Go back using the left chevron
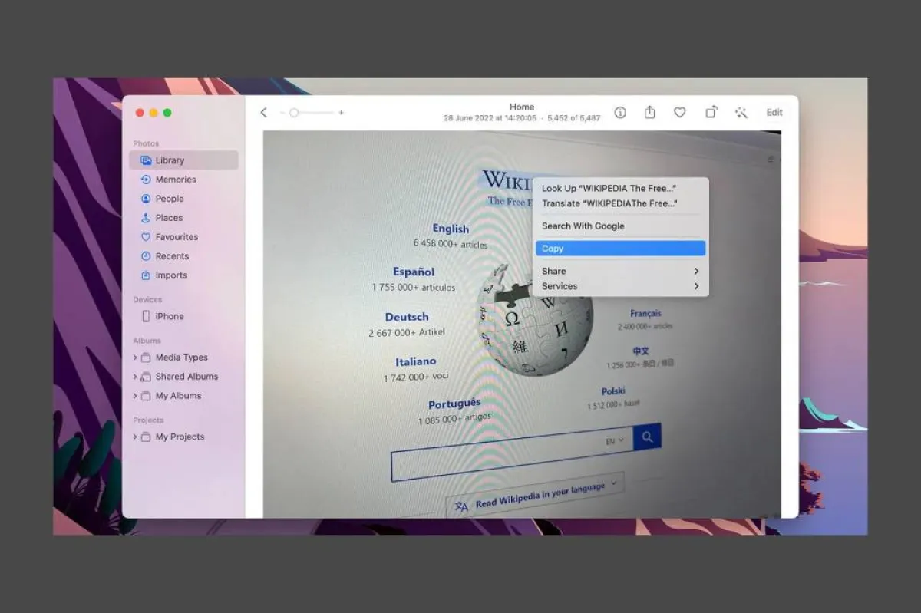921x613 pixels. click(x=263, y=113)
